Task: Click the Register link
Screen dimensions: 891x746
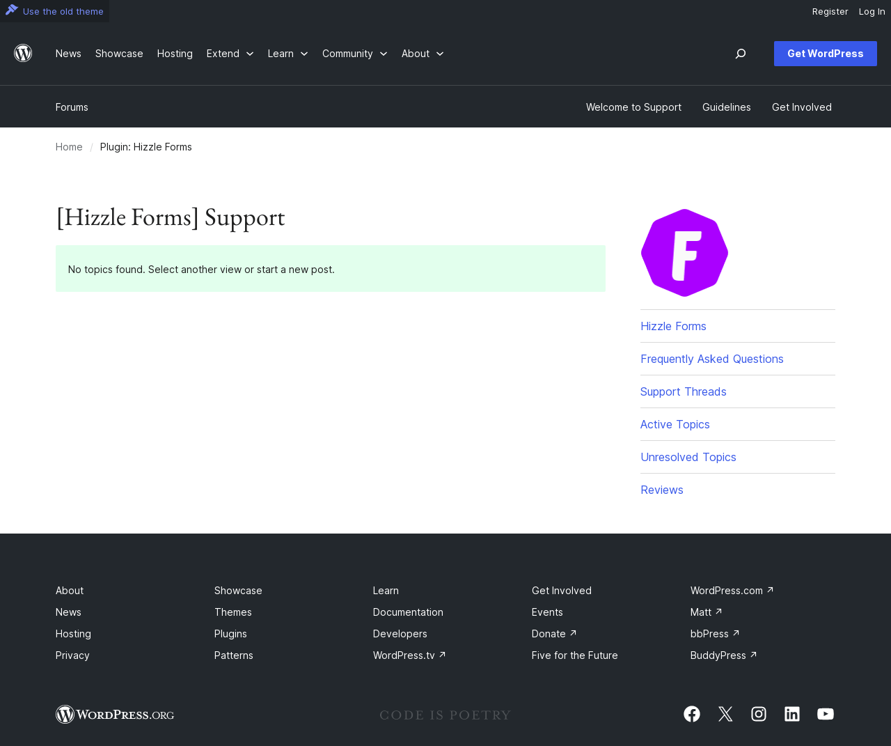Action: [830, 11]
